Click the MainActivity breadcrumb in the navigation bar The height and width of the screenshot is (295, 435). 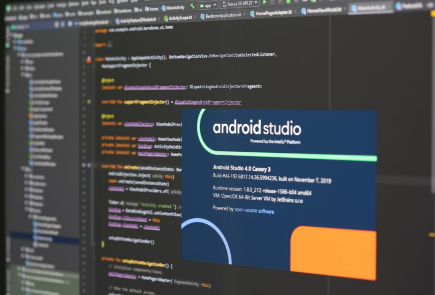[x=173, y=7]
